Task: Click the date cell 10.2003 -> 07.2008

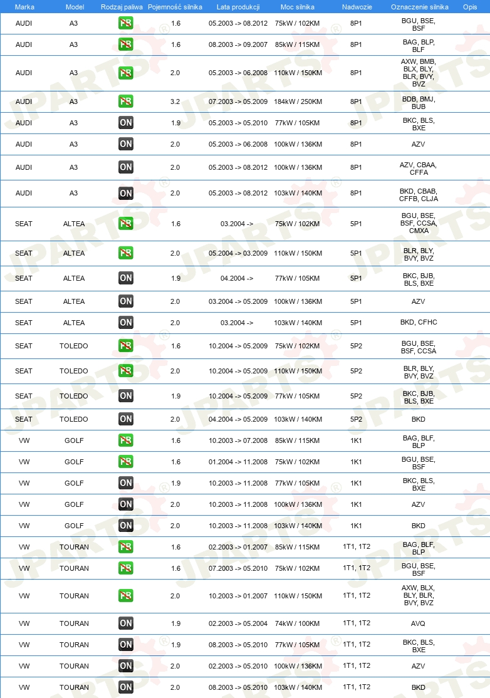Action: click(x=238, y=440)
